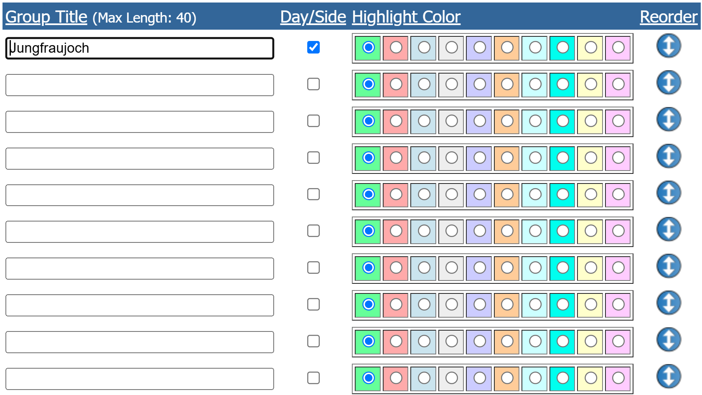Click the reorder icon in the second row
702x395 pixels.
click(x=669, y=82)
